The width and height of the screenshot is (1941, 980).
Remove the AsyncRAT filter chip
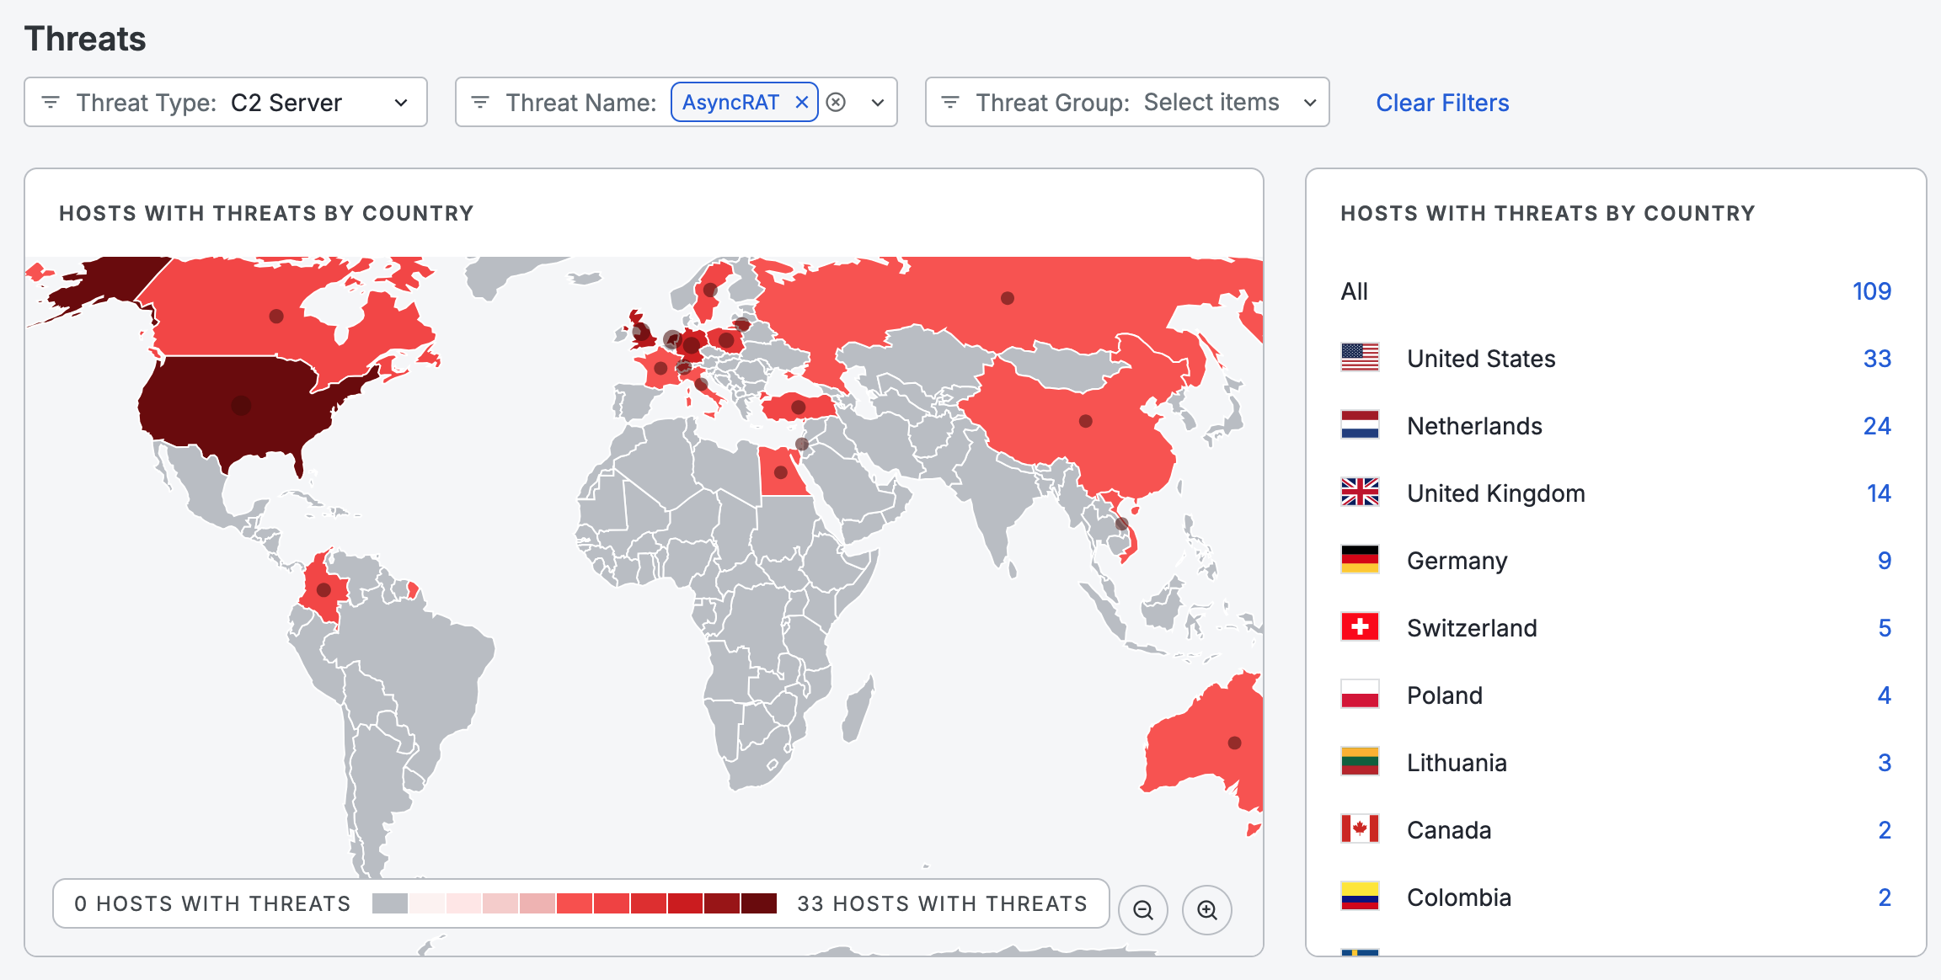801,102
